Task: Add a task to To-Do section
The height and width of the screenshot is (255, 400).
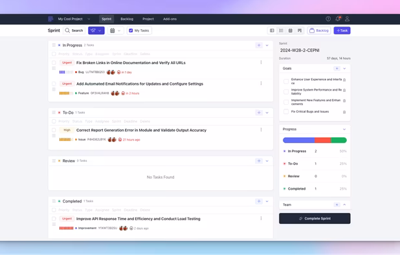Action: coord(259,113)
